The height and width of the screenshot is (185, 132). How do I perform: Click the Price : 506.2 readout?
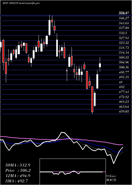(x=18, y=170)
